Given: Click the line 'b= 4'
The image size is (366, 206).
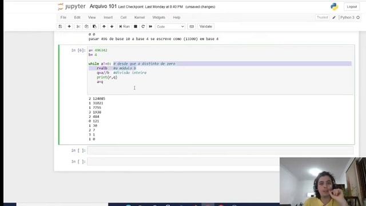Looking at the screenshot, I should pos(93,55).
